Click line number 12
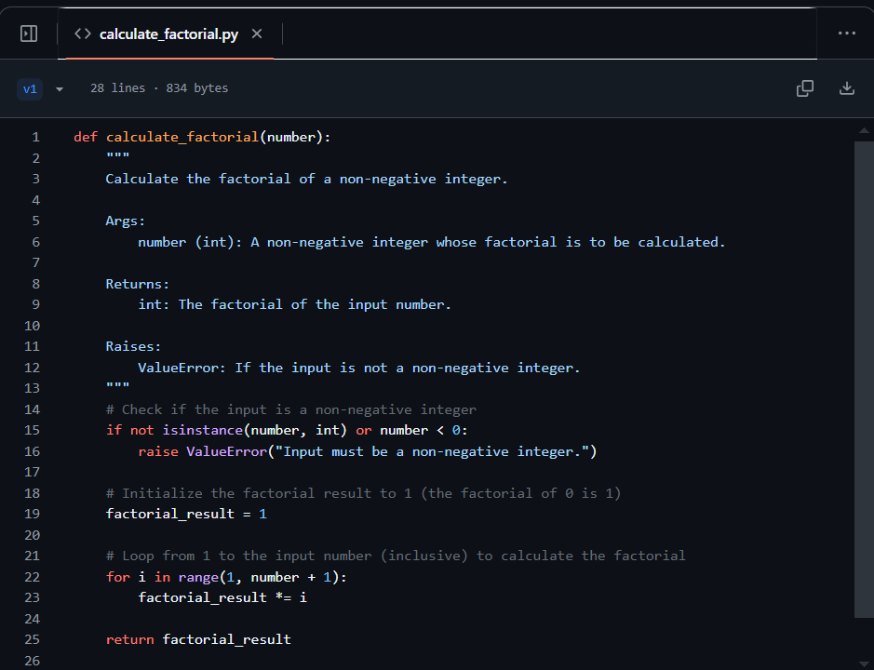Viewport: 874px width, 670px height. [33, 368]
